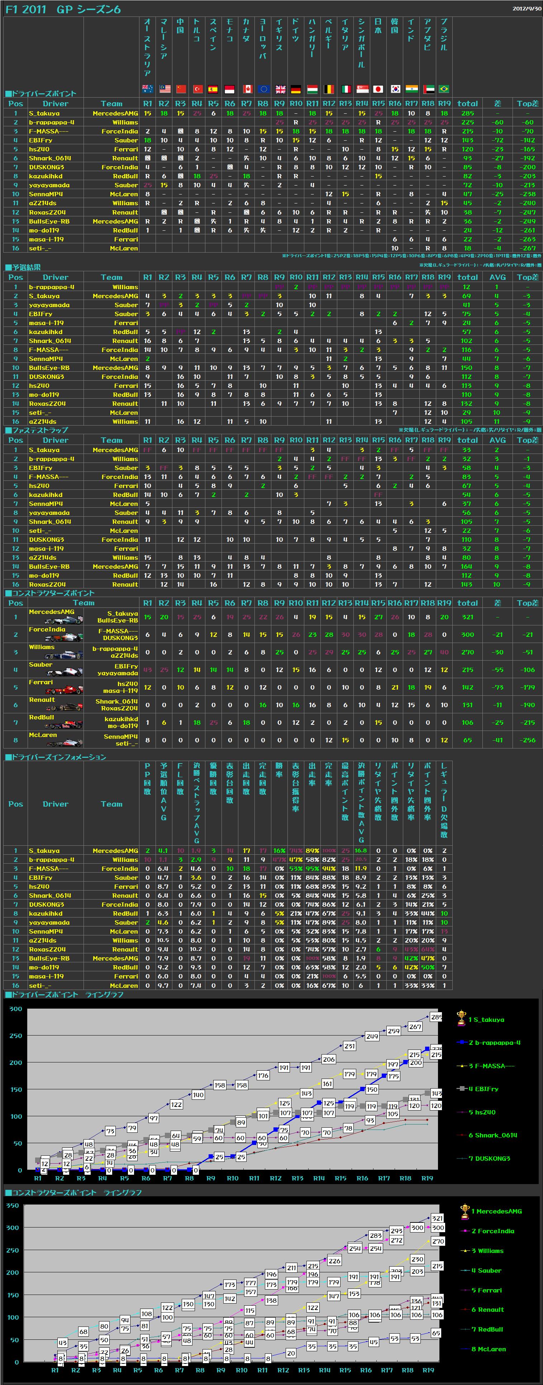The image size is (543, 1385).
Task: Select '5 Ferrari' in constructors graph legend
Action: tap(487, 1290)
